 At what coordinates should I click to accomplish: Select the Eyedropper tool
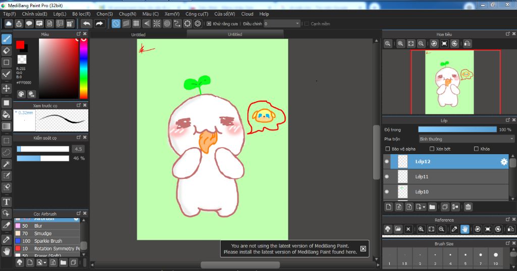coord(6,240)
